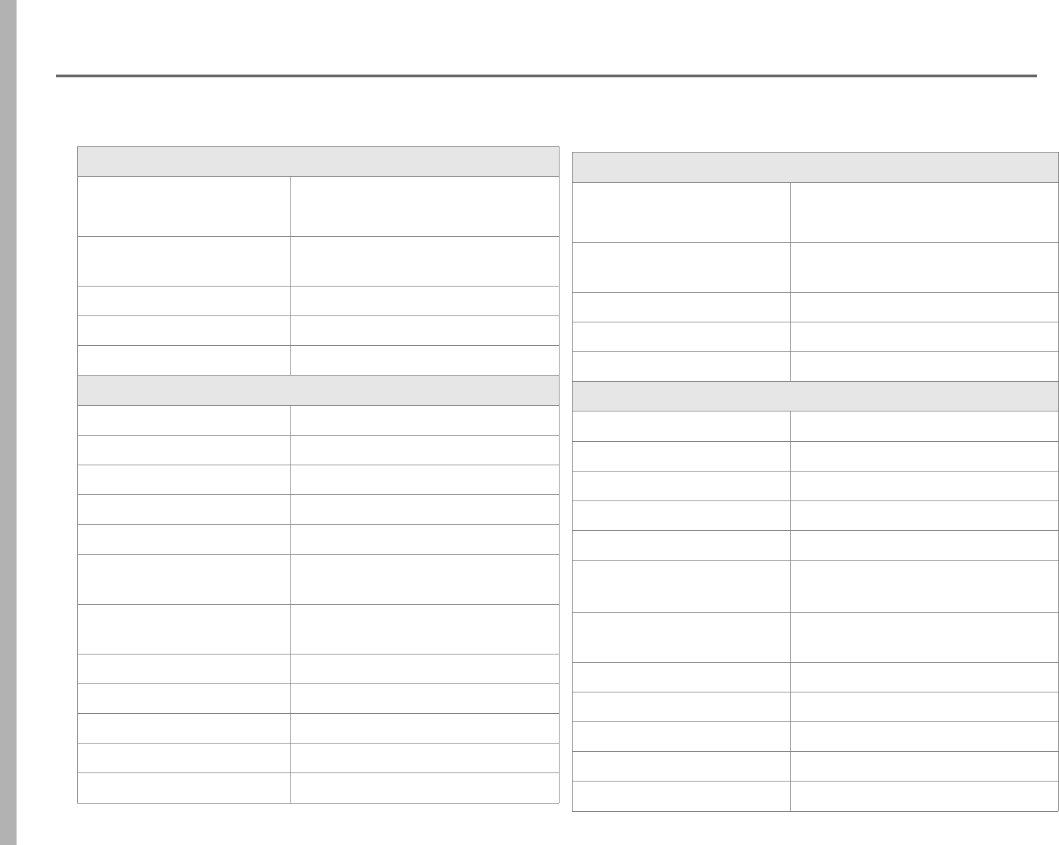Click the dark horizontal divider line above the tables
The width and height of the screenshot is (1059, 845).
(546, 76)
